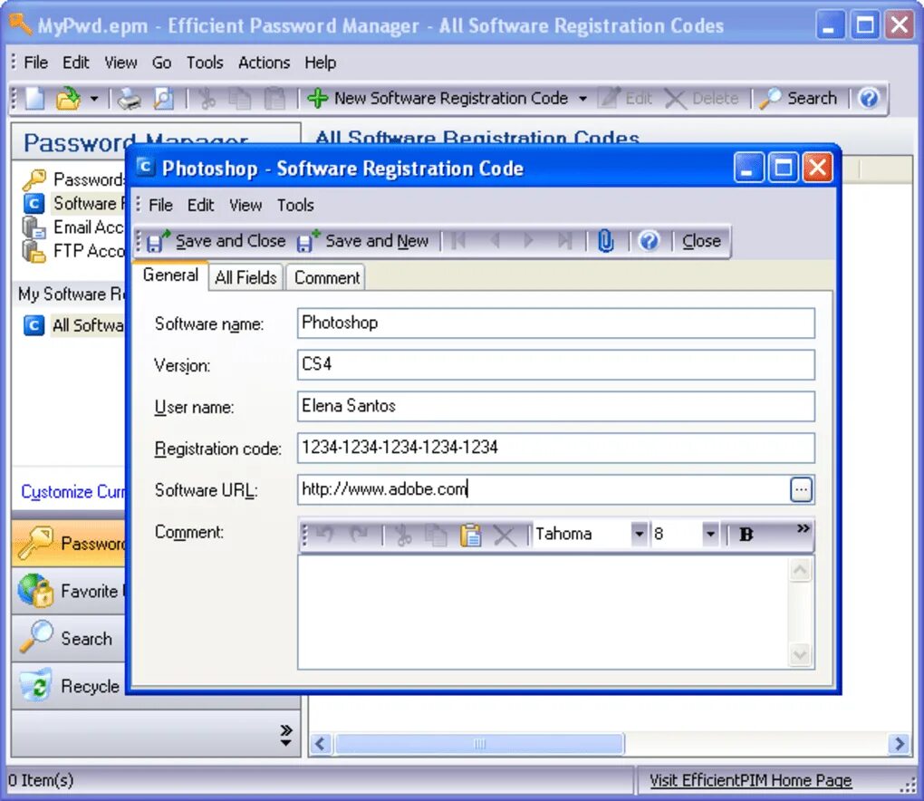Expand New Software Registration Code dropdown arrow
Image resolution: width=924 pixels, height=801 pixels.
(x=582, y=99)
